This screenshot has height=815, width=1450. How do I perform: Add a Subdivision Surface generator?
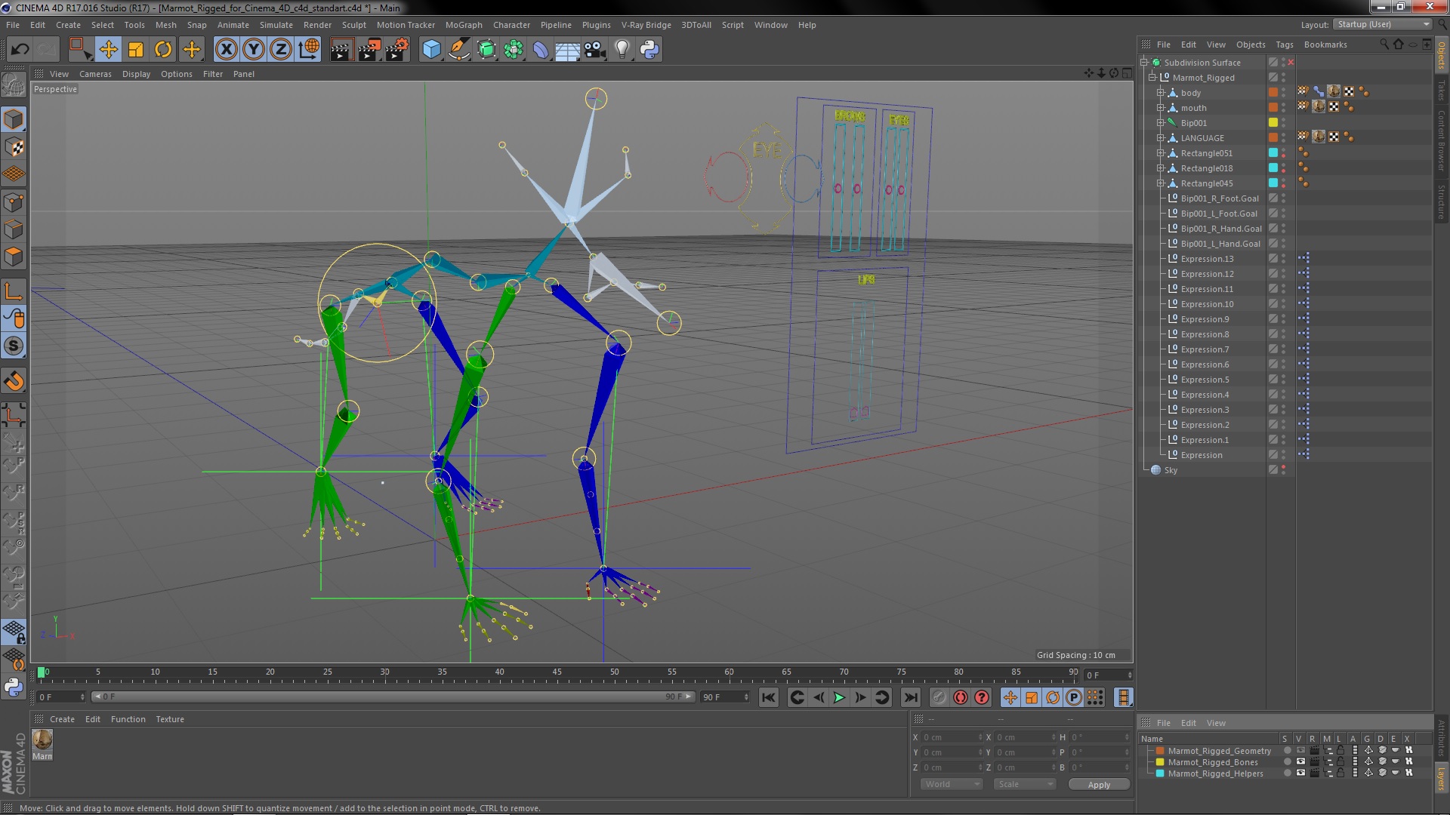(x=486, y=50)
